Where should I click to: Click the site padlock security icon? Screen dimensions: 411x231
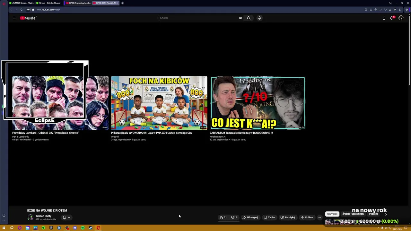coord(33,10)
